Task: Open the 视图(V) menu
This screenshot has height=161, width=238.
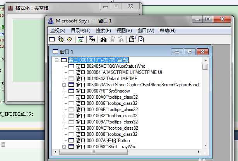Action: tap(124, 31)
